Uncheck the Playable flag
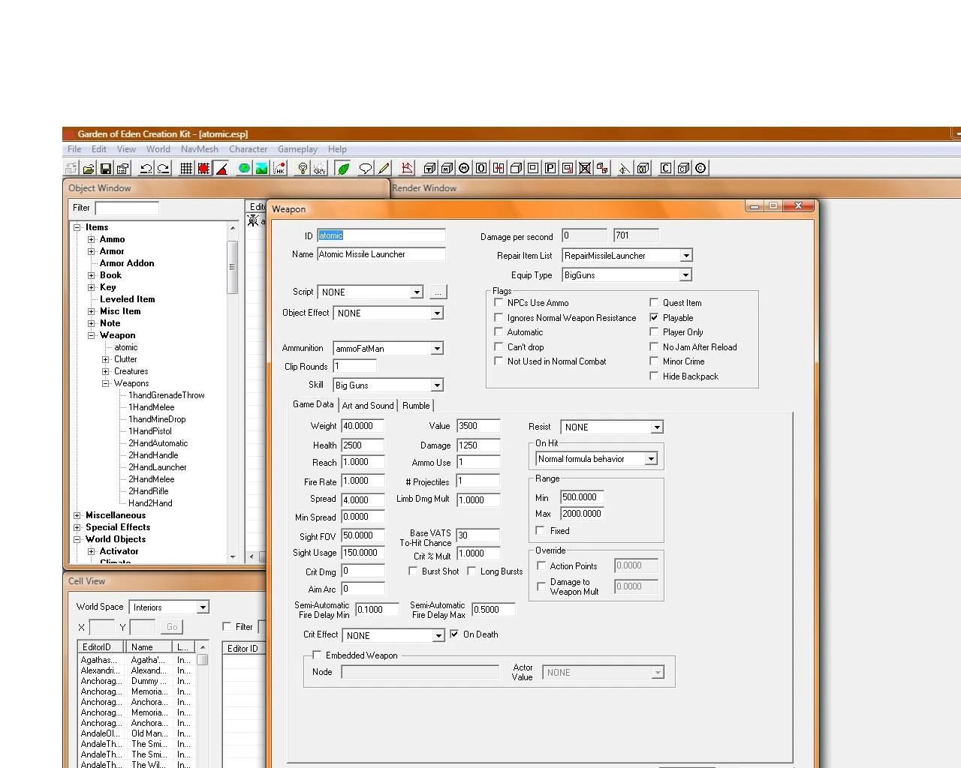The height and width of the screenshot is (768, 961). (x=654, y=317)
